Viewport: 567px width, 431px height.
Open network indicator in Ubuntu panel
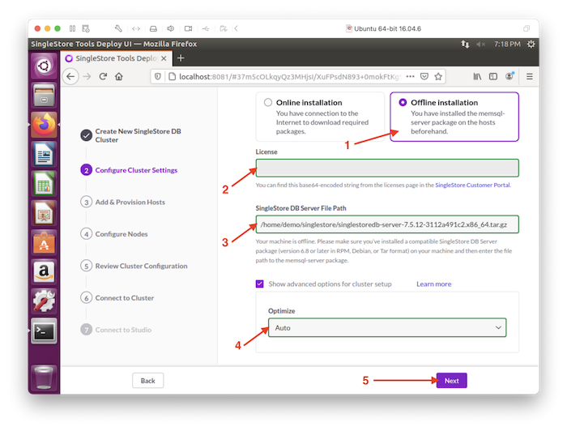point(465,44)
